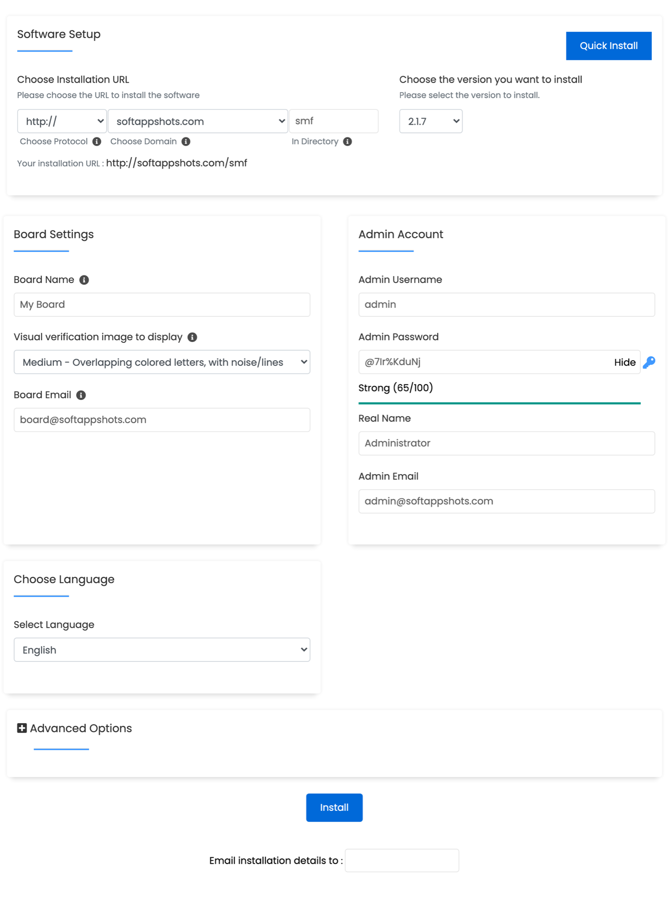This screenshot has height=913, width=669.
Task: View the Board Email info tooltip
Action: [x=81, y=395]
